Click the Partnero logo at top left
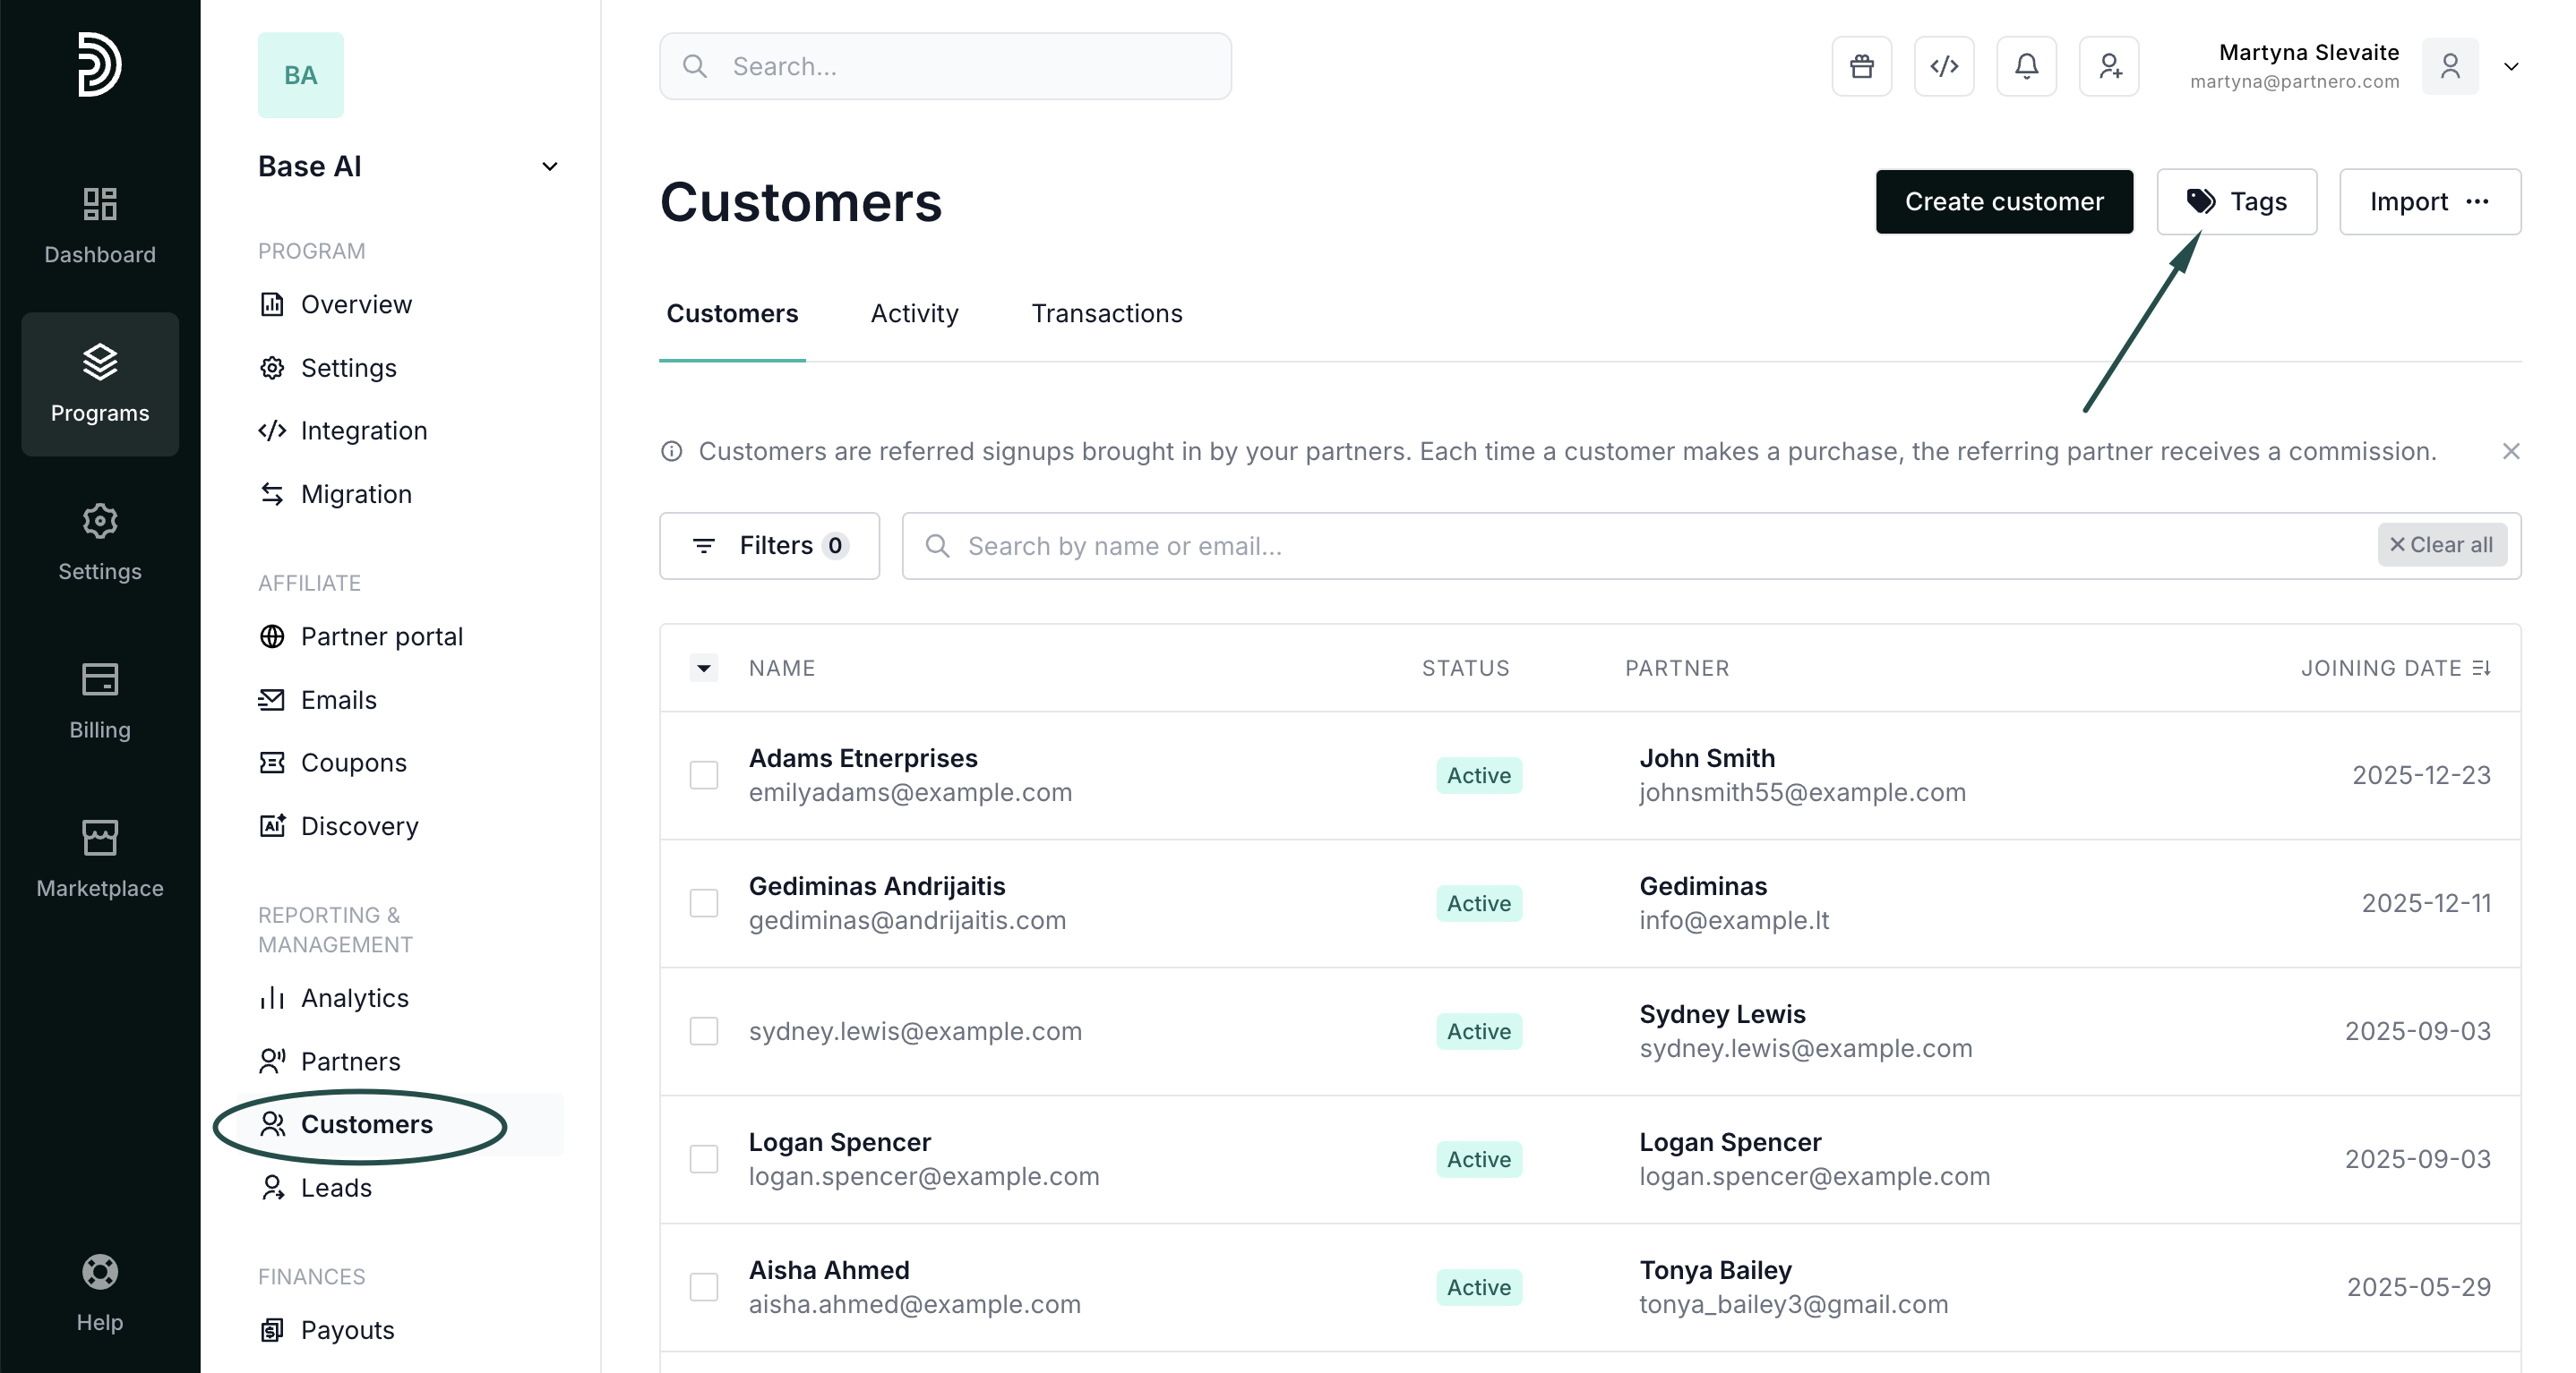Screen dimensions: 2576x1373 click(100, 65)
